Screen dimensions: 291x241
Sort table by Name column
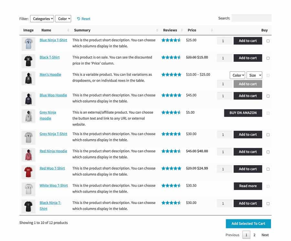[55, 30]
